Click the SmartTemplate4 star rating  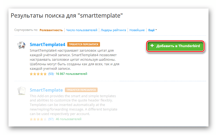click(x=38, y=74)
